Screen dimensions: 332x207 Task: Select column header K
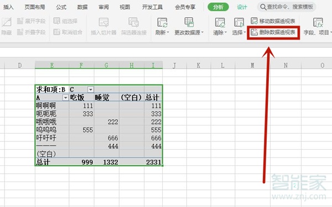coord(199,65)
